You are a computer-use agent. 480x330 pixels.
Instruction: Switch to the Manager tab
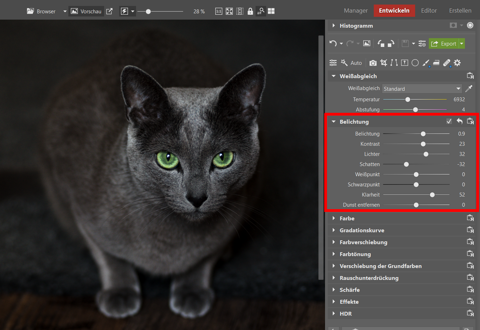click(x=356, y=11)
